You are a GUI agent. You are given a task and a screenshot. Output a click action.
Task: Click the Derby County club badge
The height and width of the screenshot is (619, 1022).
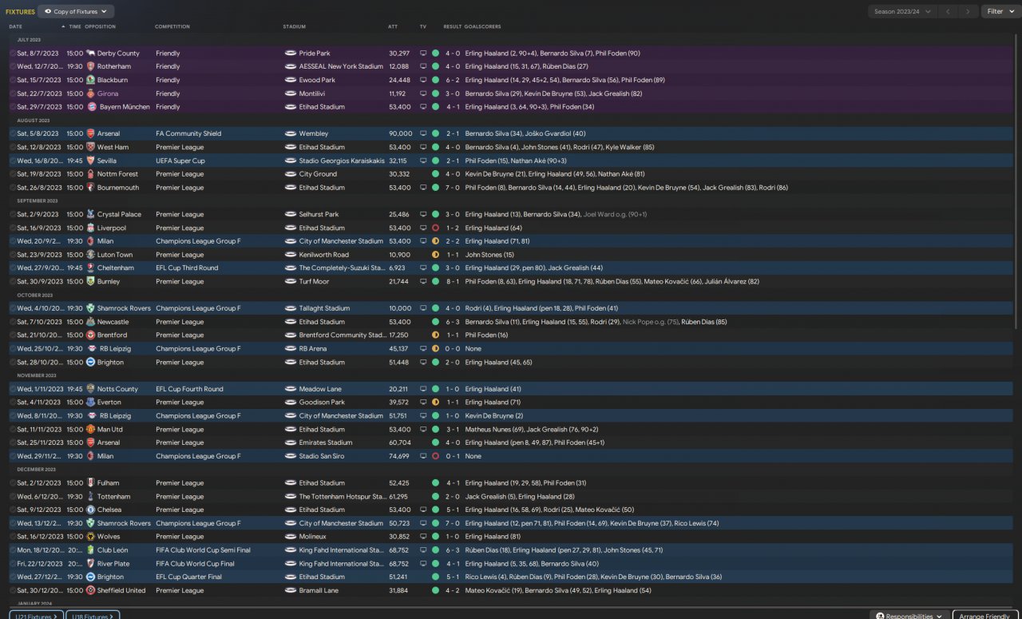[90, 54]
